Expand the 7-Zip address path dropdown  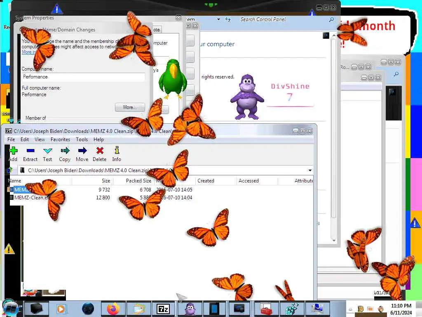pos(310,170)
